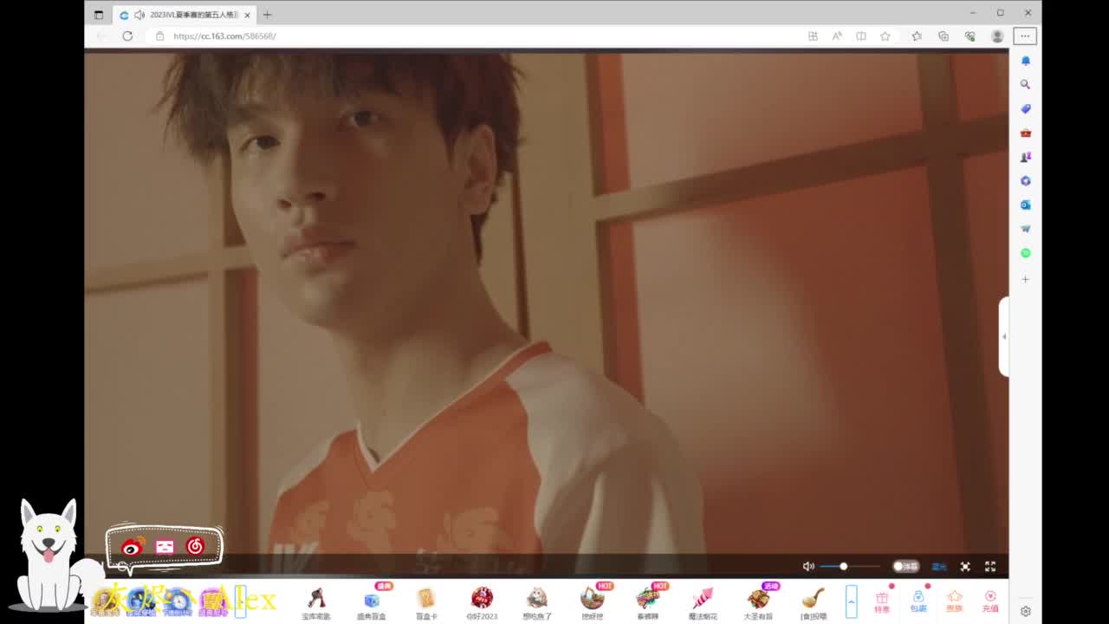Open the QR/apps grid icon in address bar

tap(813, 36)
